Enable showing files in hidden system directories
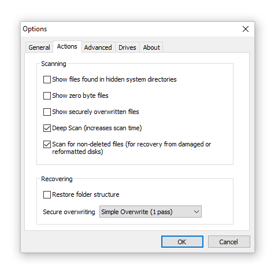Image resolution: width=278 pixels, height=272 pixels. tap(47, 79)
